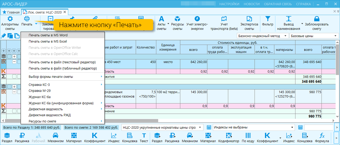Open Ресурсы сметы cube icon
The width and height of the screenshot is (340, 145).
[x=177, y=19]
